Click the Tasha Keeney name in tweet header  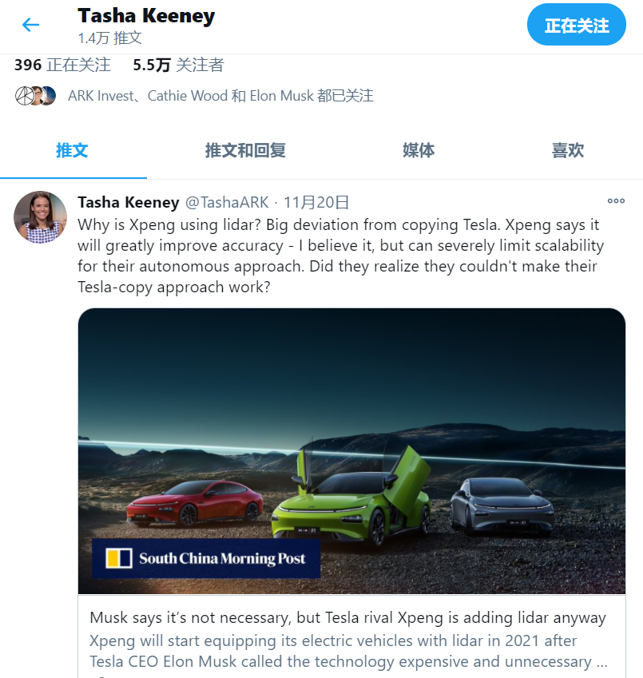click(129, 202)
